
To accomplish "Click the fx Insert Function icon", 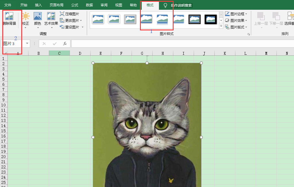I will (65, 44).
